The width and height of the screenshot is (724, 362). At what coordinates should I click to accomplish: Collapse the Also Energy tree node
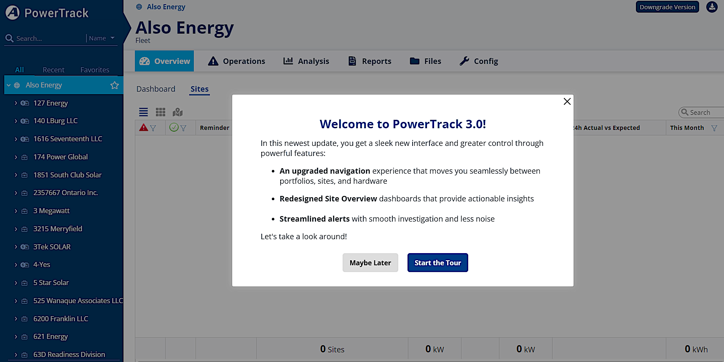pos(8,85)
